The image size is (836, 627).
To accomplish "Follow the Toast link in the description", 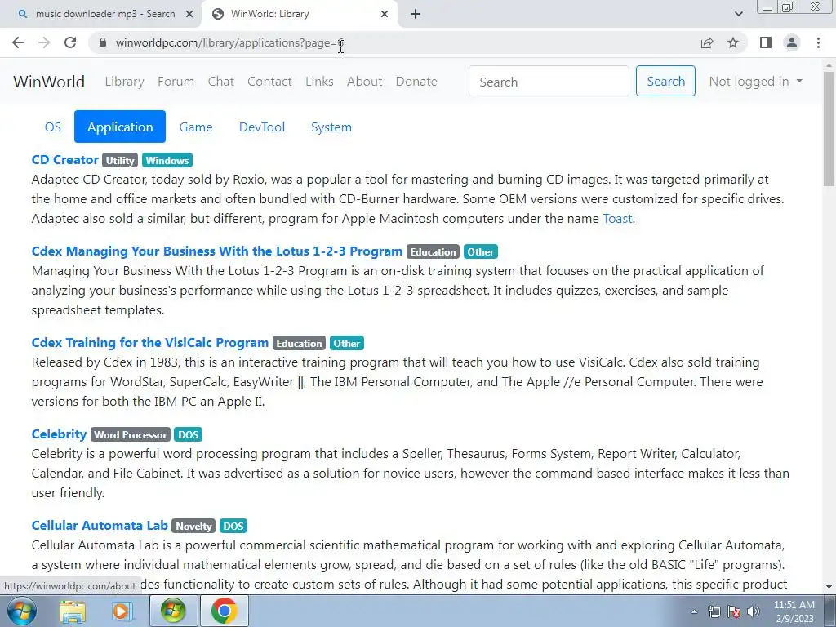I will [617, 219].
